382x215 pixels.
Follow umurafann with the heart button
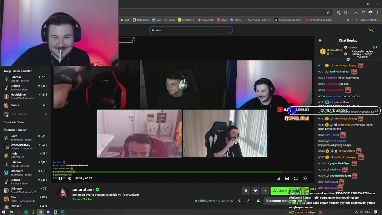255,191
